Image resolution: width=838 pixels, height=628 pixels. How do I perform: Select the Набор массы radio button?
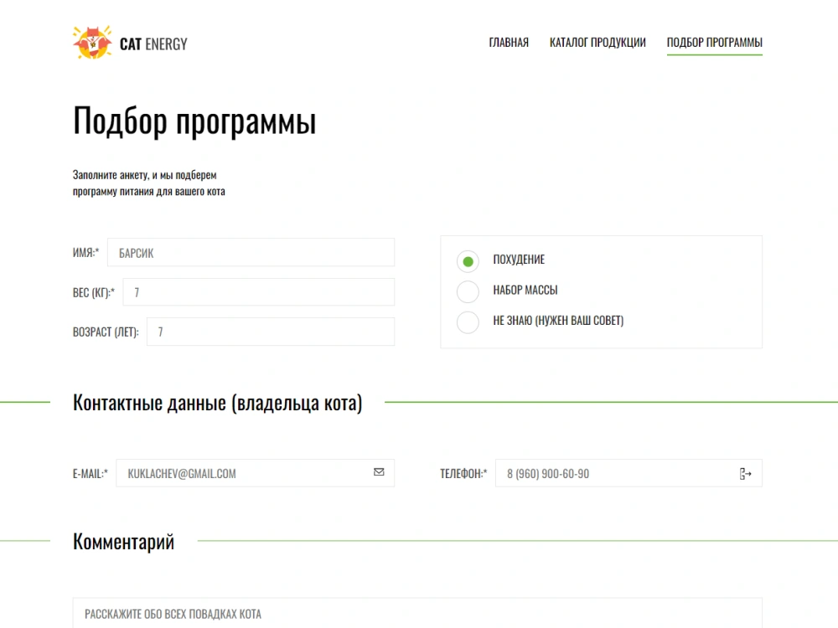tap(468, 291)
